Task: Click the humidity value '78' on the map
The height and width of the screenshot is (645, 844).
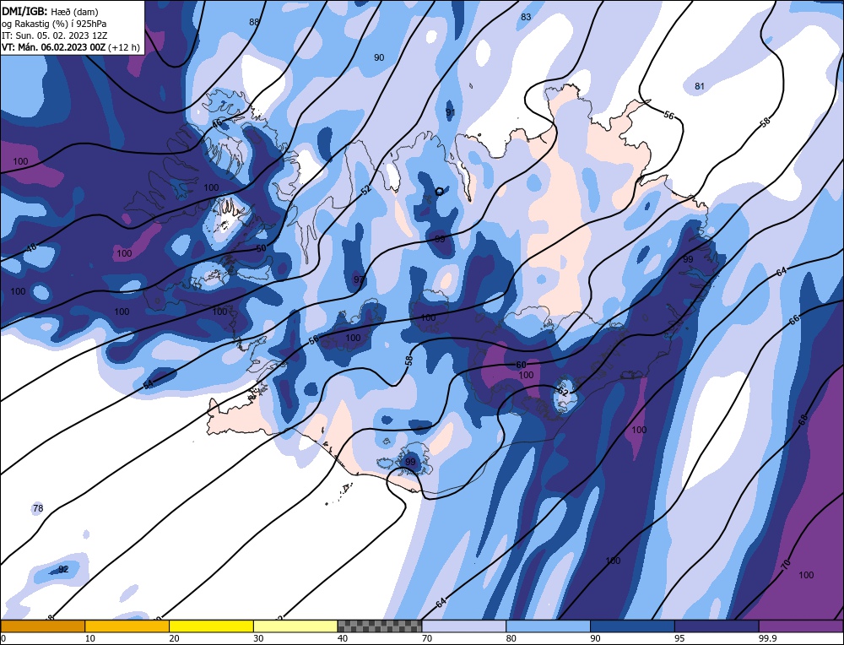Action: [38, 508]
